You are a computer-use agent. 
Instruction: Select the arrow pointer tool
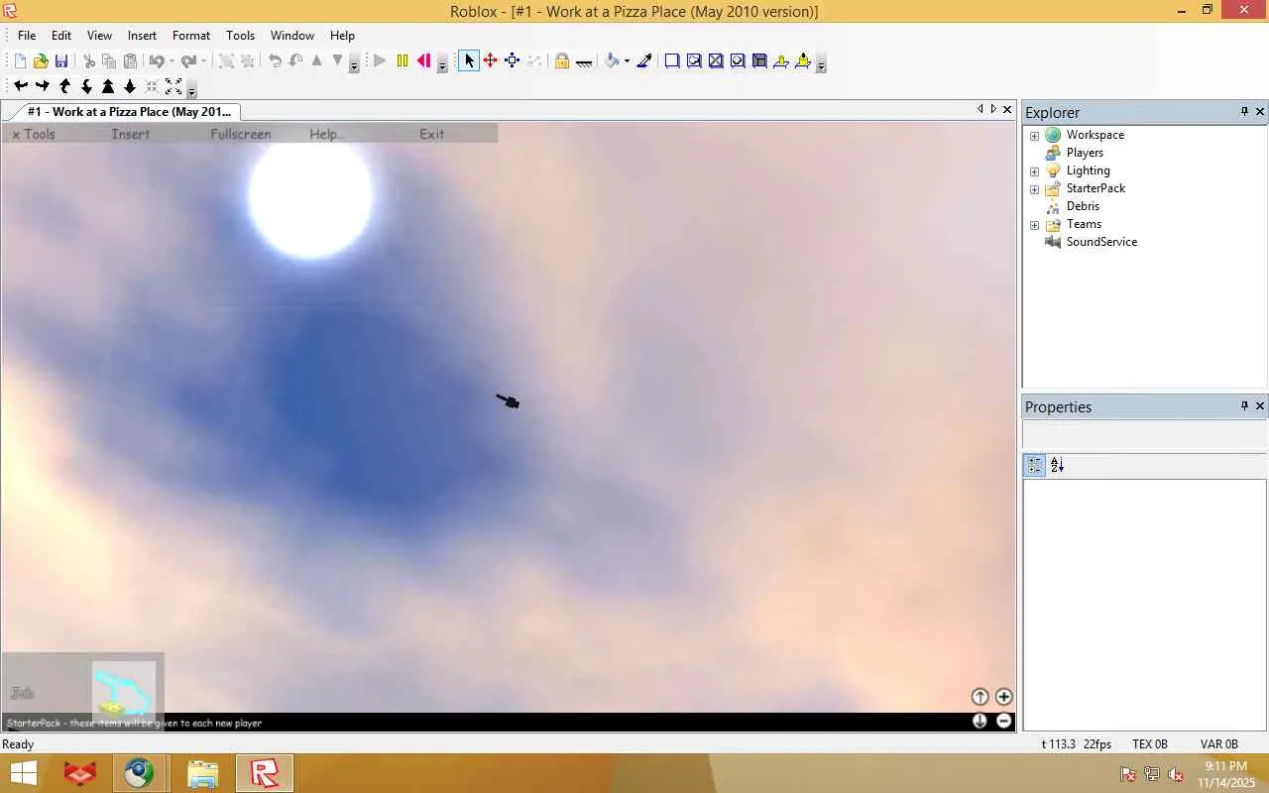(469, 61)
